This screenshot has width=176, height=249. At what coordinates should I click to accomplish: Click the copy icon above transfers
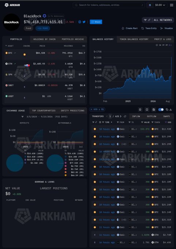click(x=167, y=109)
